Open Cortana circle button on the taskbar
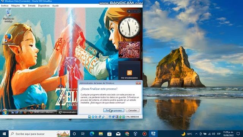Screen dimensions: 243x137 point(74,134)
